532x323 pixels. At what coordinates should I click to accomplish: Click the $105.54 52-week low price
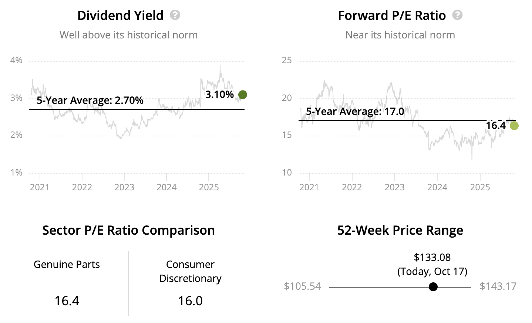[x=302, y=286]
